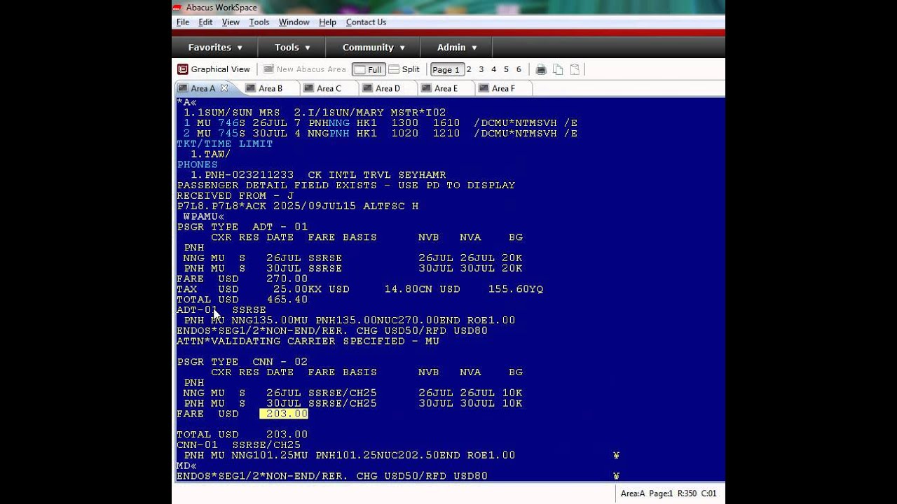The width and height of the screenshot is (897, 504).
Task: Click PSGR TYPE CNN - 02 line
Action: tap(242, 362)
